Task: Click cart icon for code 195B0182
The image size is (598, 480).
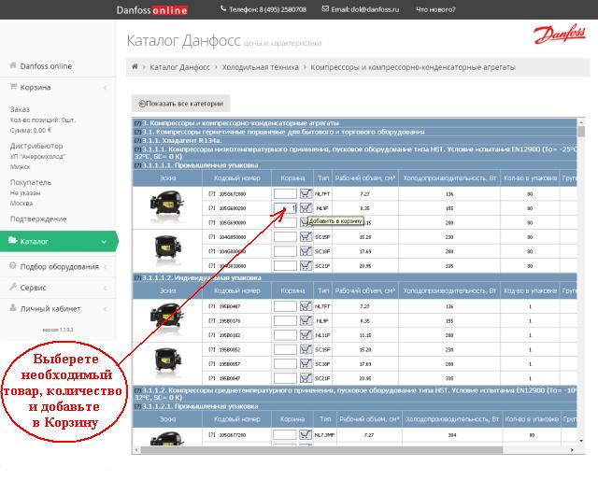Action: (306, 335)
